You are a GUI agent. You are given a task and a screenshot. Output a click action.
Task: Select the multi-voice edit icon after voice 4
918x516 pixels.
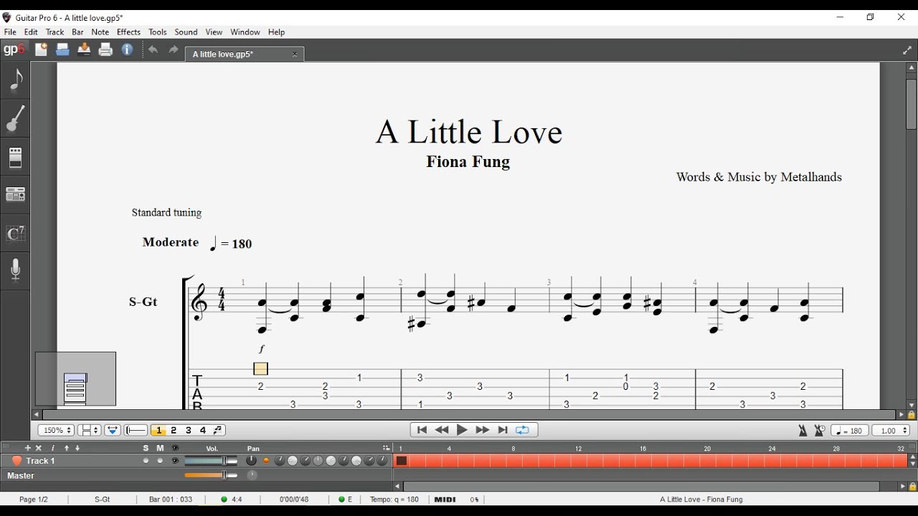tap(219, 431)
